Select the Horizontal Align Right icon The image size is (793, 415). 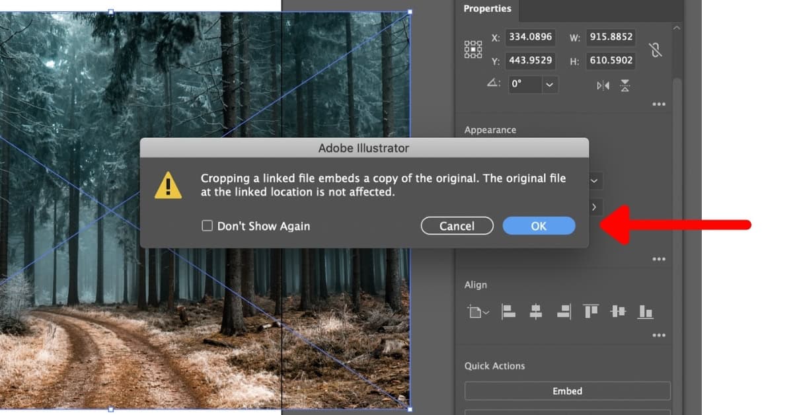pyautogui.click(x=562, y=311)
